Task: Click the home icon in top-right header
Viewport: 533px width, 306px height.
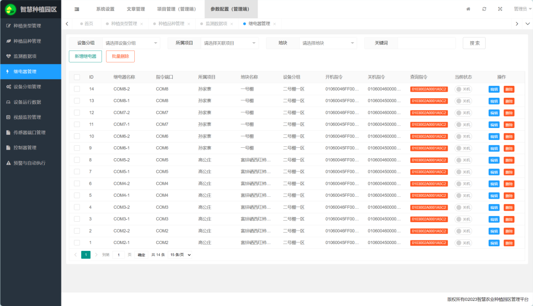Action: tap(468, 9)
